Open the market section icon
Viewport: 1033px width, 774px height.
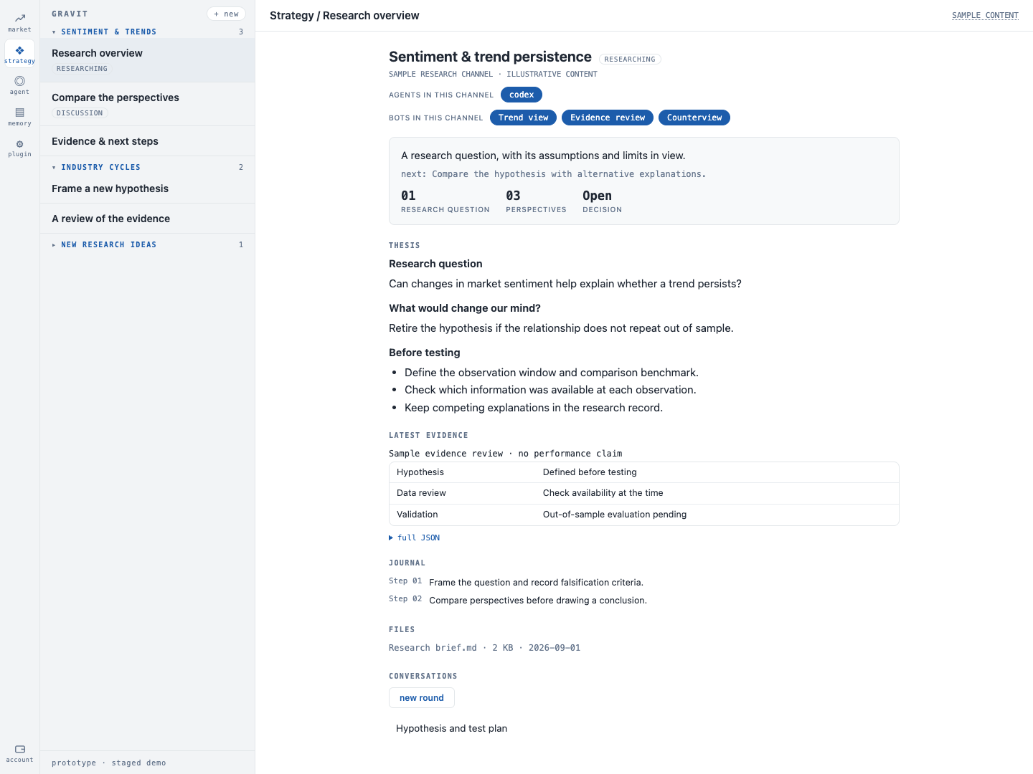coord(19,23)
